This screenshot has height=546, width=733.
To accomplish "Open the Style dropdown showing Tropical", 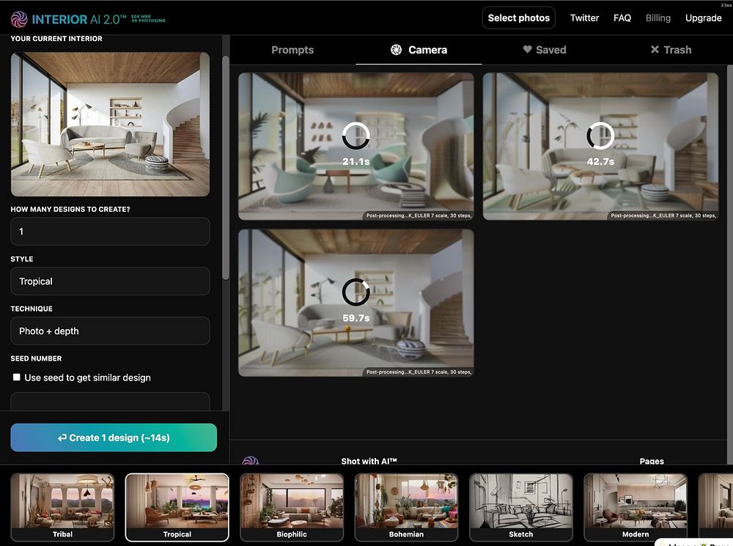I will click(x=111, y=281).
